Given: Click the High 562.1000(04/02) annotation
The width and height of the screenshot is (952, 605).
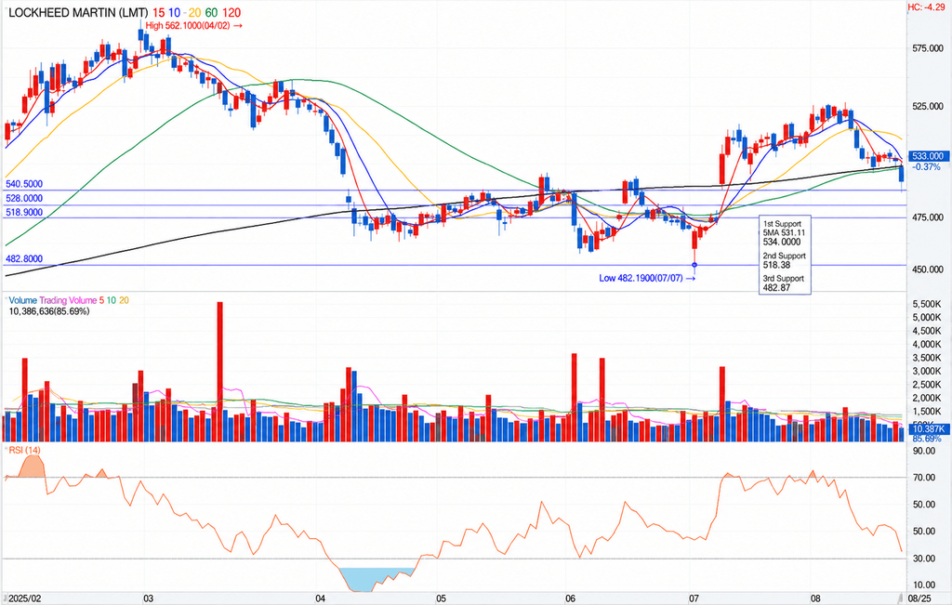Looking at the screenshot, I should pos(193,25).
